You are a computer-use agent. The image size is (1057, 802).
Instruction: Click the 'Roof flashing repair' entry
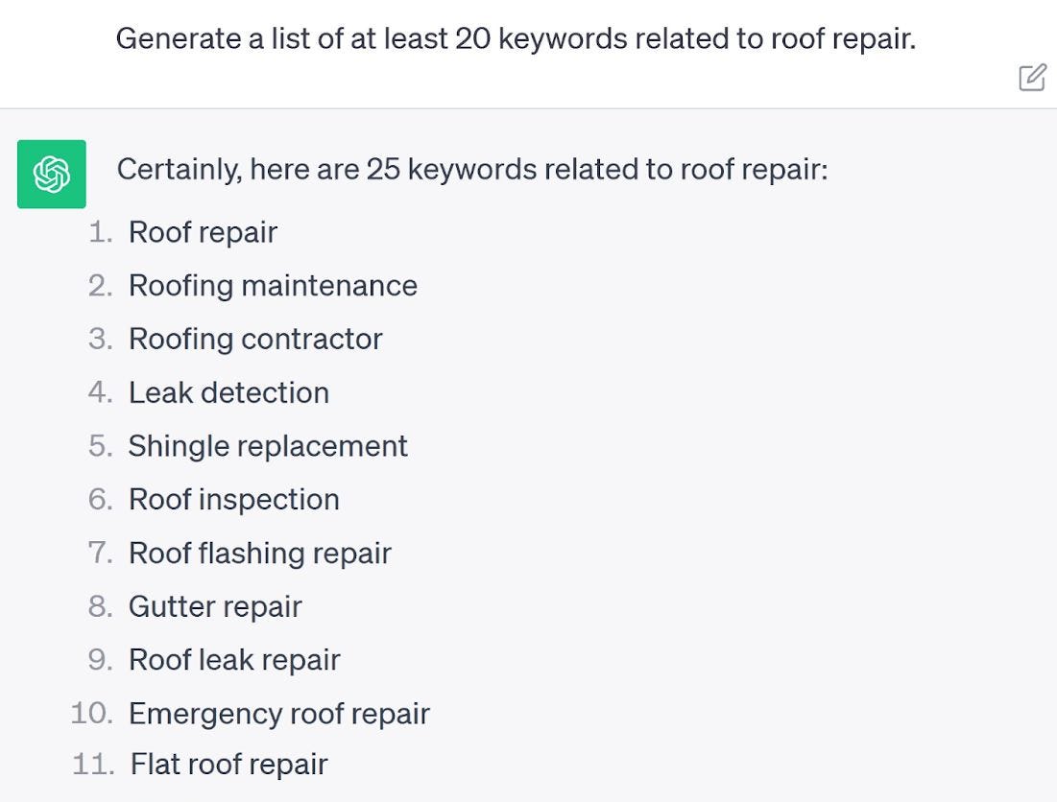pyautogui.click(x=260, y=553)
